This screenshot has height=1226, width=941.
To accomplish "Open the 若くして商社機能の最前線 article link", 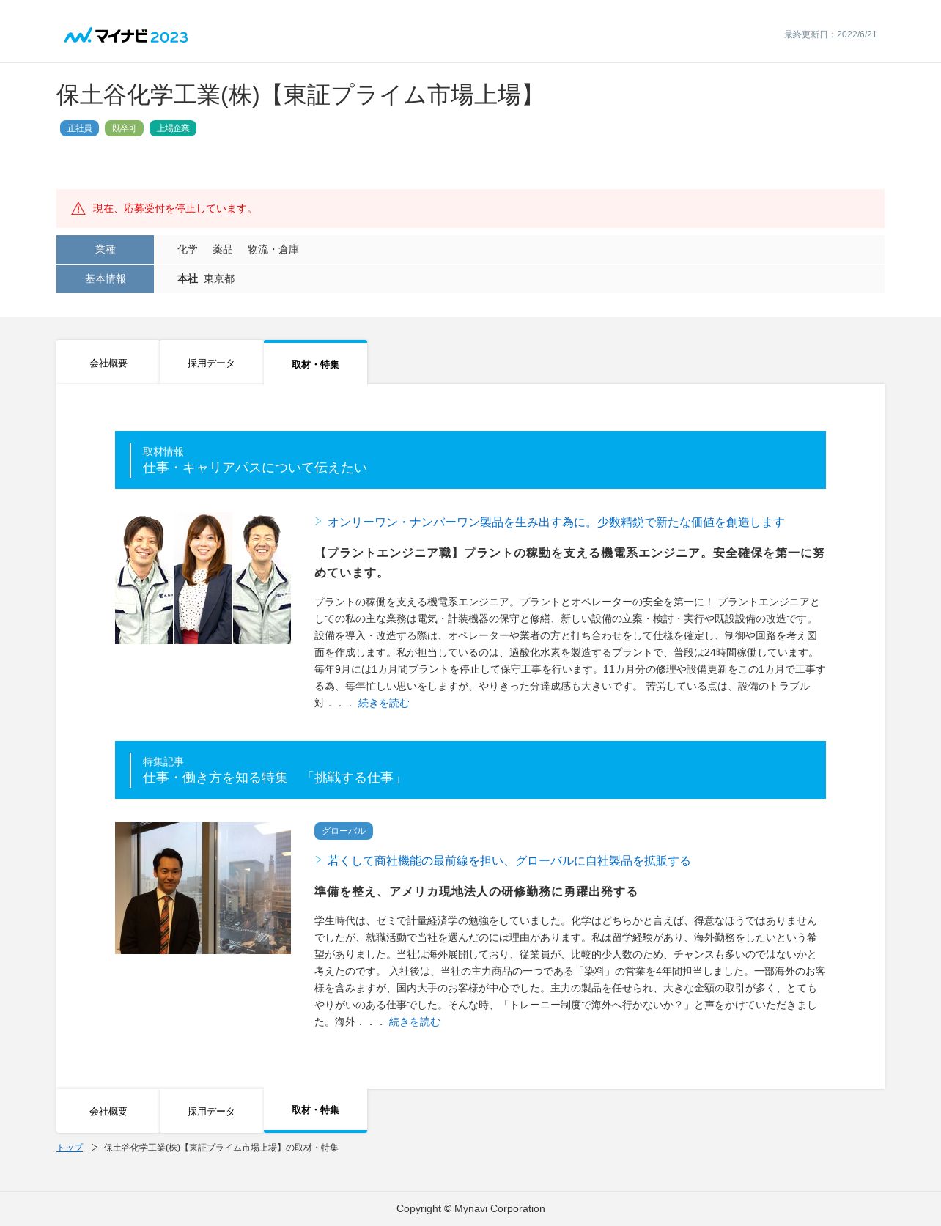I will (x=509, y=861).
